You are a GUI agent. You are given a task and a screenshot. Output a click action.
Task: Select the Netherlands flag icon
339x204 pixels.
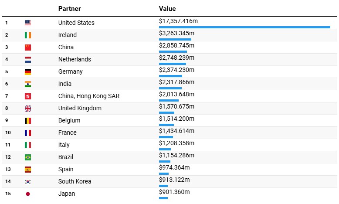click(28, 60)
